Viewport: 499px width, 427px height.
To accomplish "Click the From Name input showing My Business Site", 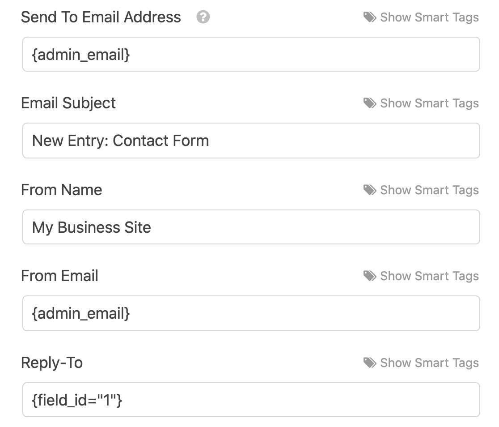I will pos(250,227).
